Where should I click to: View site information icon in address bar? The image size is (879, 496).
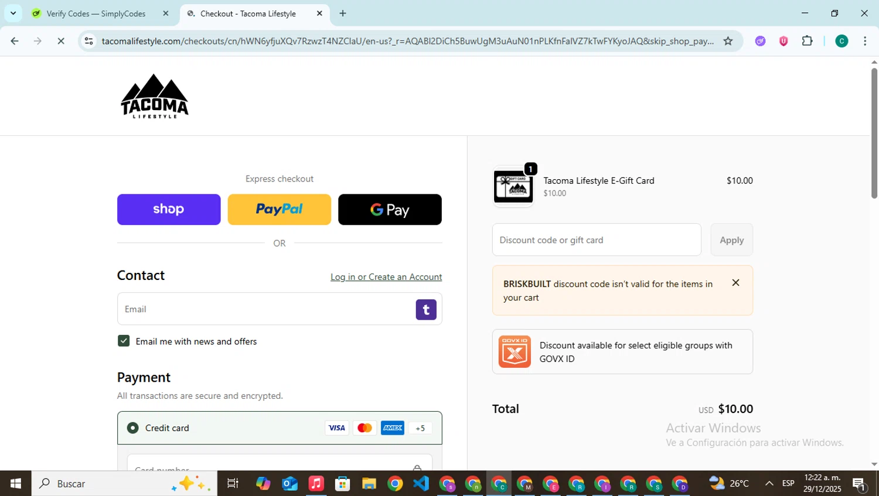tap(89, 41)
